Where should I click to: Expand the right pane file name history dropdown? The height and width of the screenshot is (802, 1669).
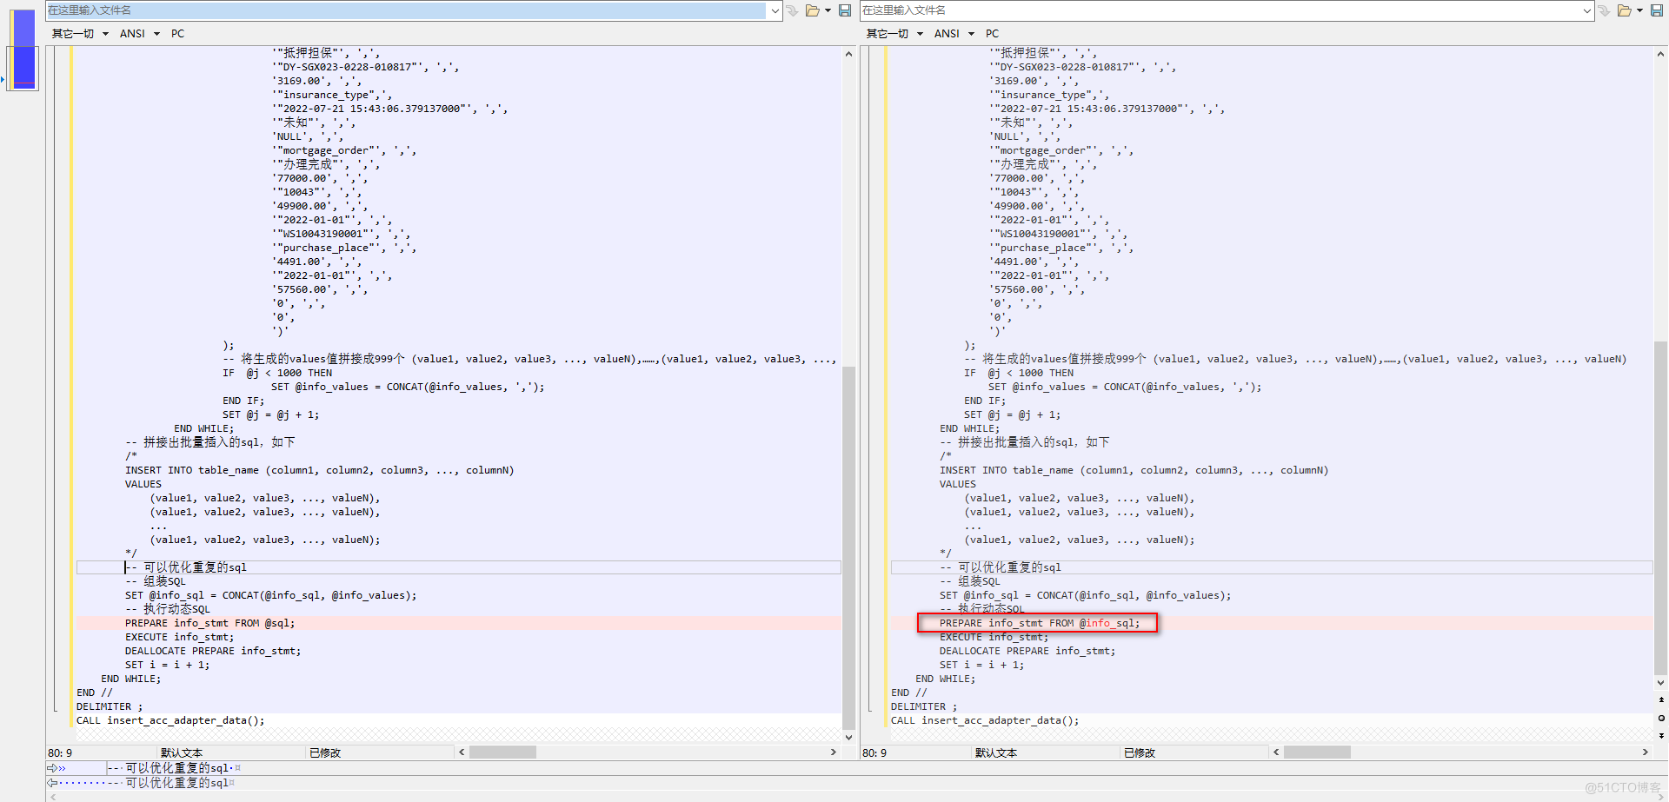pos(1586,10)
